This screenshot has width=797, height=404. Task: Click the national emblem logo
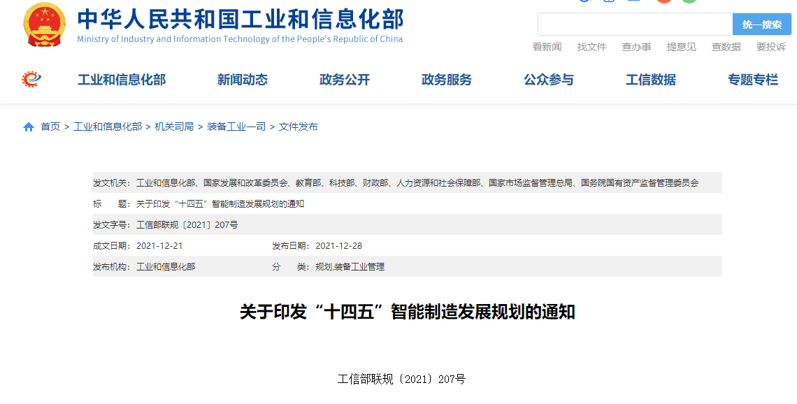click(45, 24)
